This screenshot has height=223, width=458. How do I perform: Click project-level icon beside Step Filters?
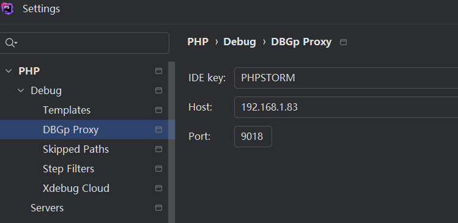coord(158,169)
